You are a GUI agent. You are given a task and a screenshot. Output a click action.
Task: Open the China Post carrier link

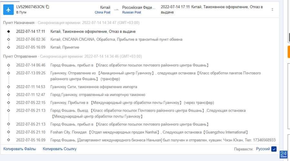tap(102, 12)
